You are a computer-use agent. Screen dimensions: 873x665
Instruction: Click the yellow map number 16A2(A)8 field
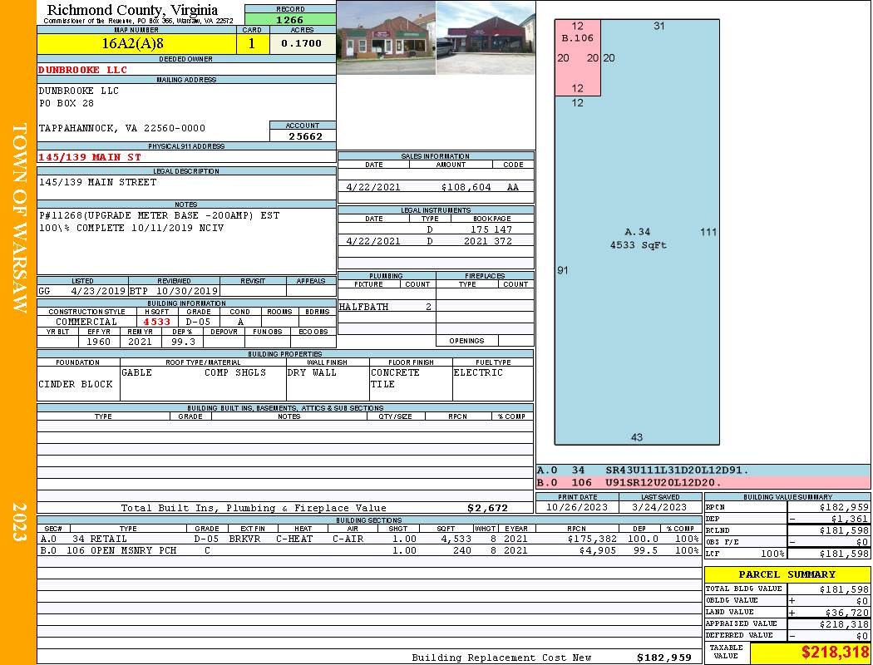(x=136, y=43)
